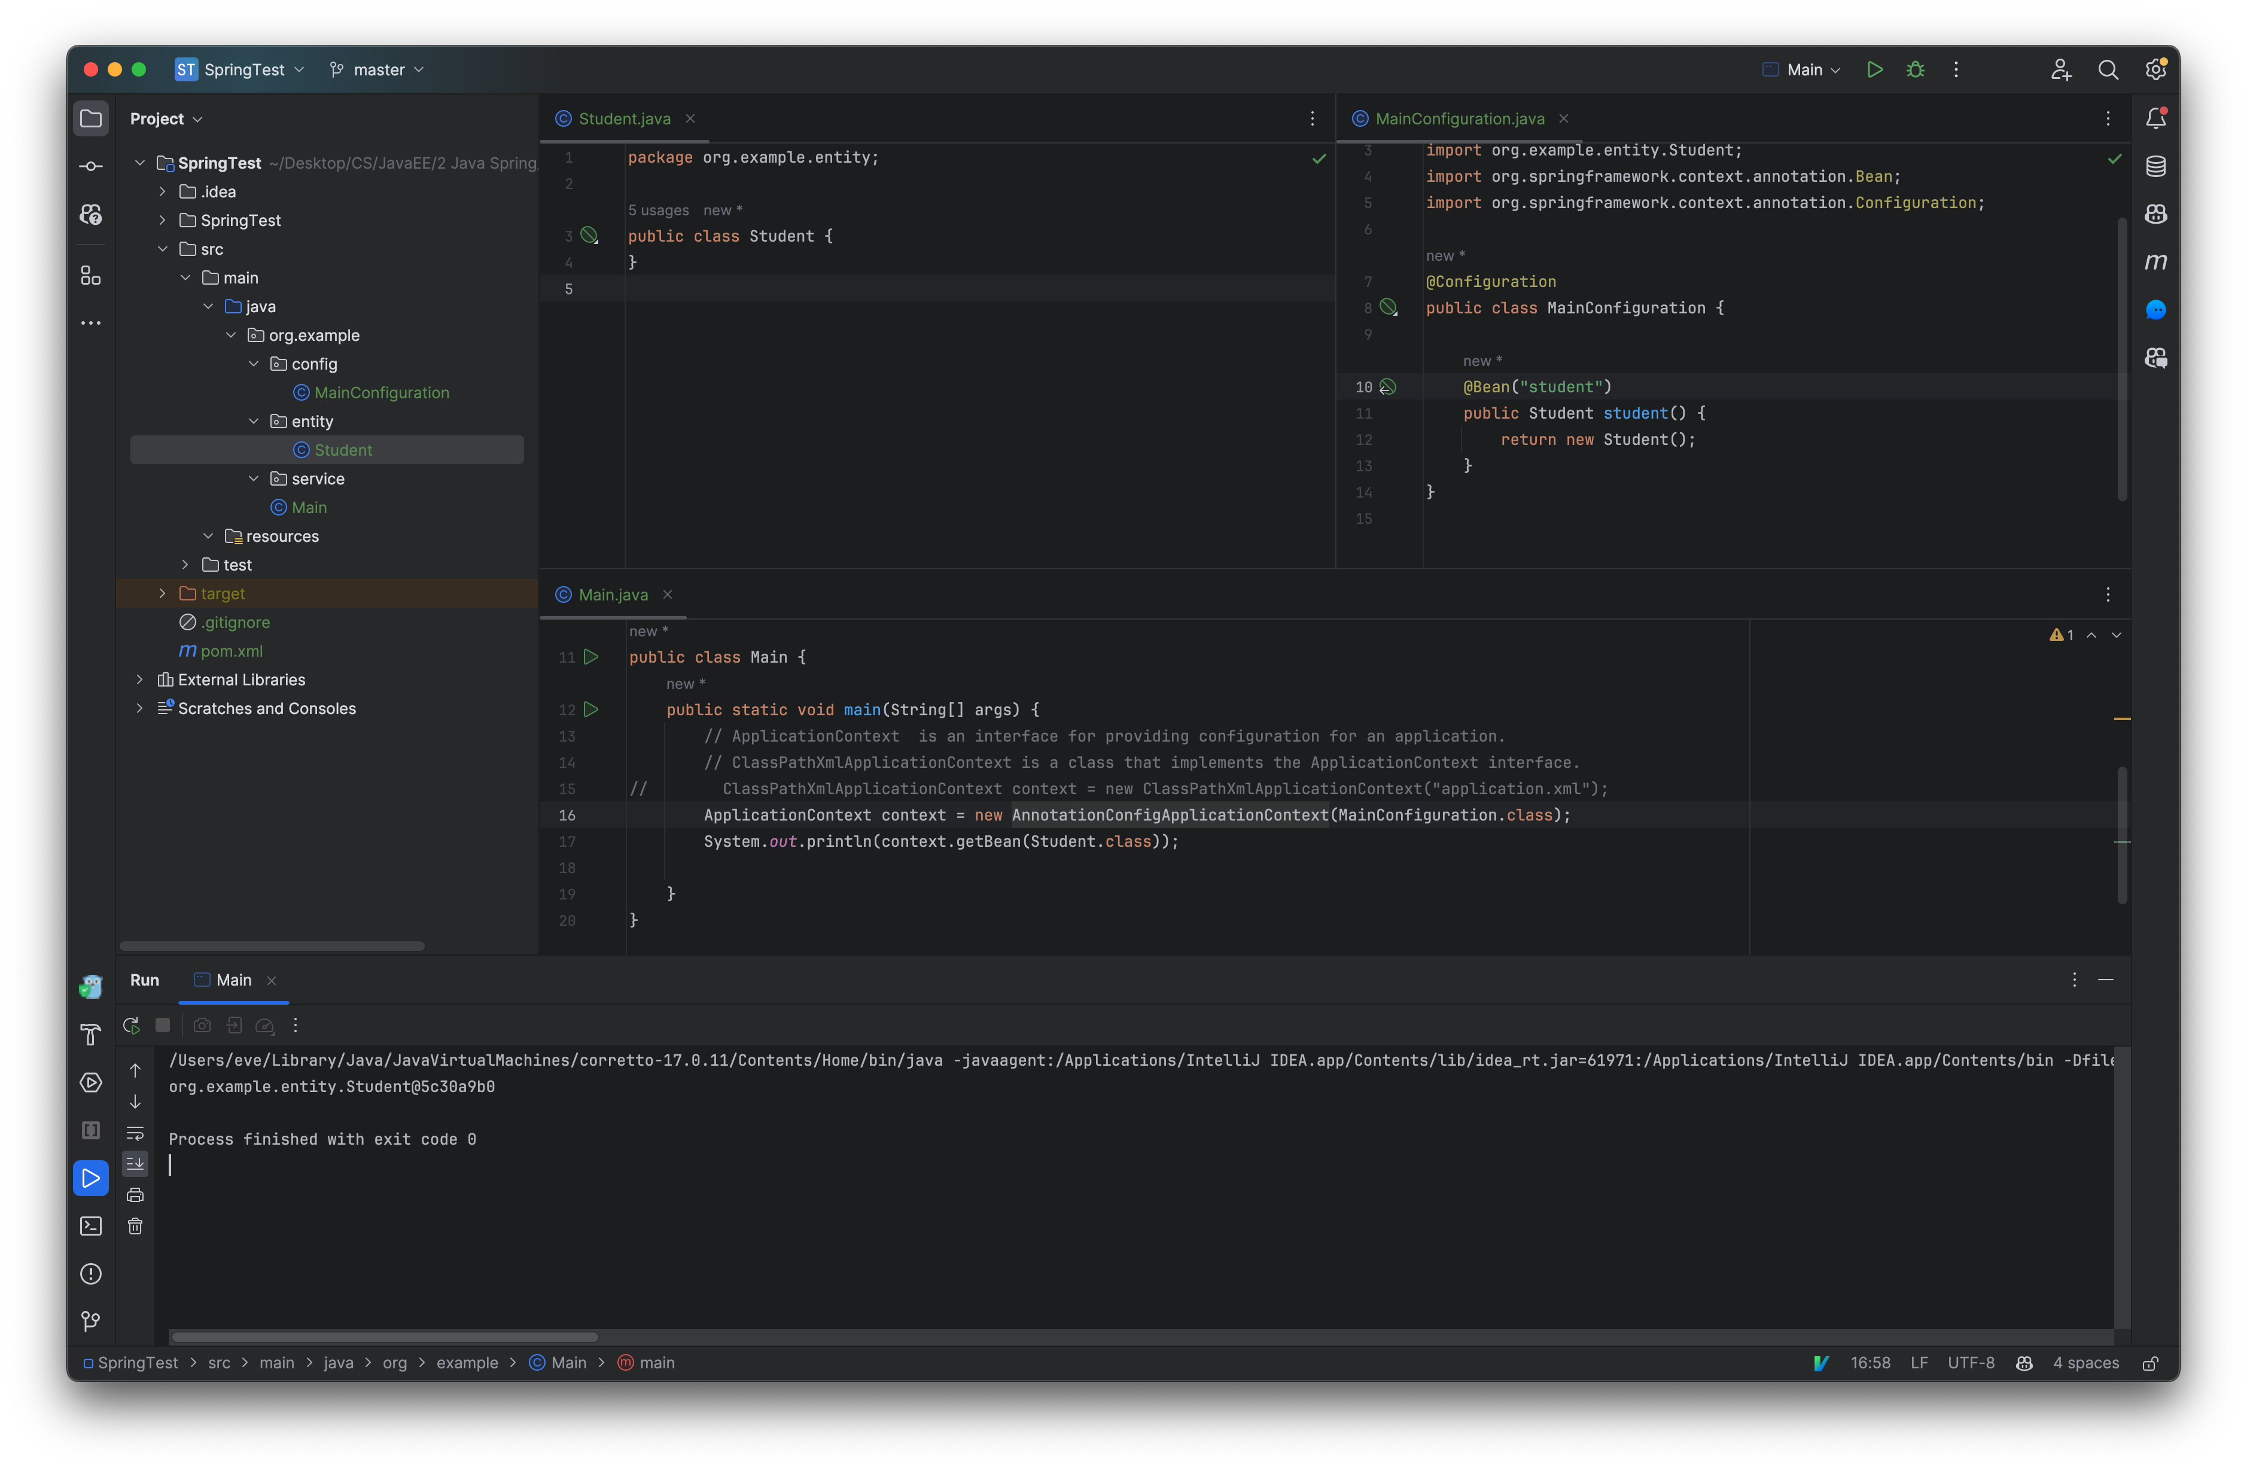
Task: Enable scroll to end in the console
Action: tap(135, 1163)
